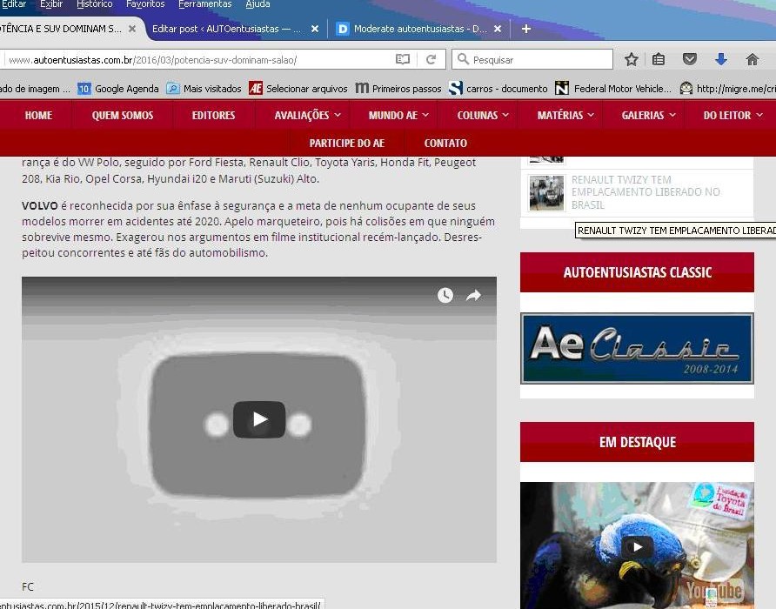
Task: Toggle reader view icon in address bar
Action: coord(403,59)
